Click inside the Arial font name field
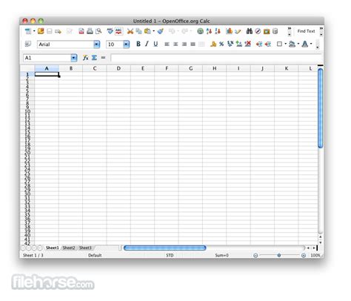 65,44
